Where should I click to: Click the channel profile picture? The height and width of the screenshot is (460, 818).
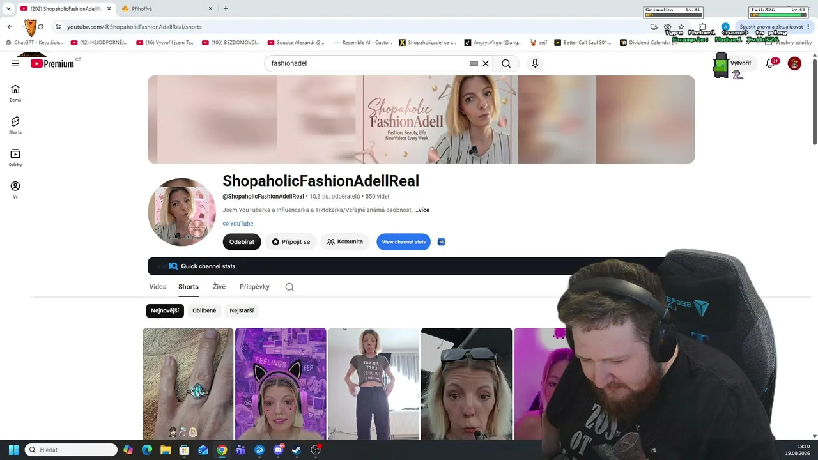pos(182,212)
